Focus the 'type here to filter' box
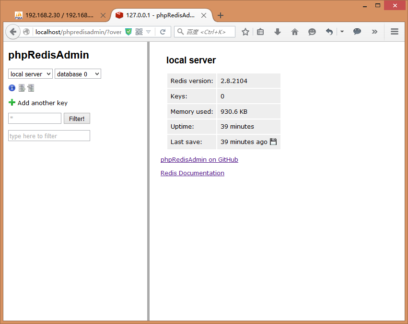Screen dimensions: 408x324 coord(49,136)
